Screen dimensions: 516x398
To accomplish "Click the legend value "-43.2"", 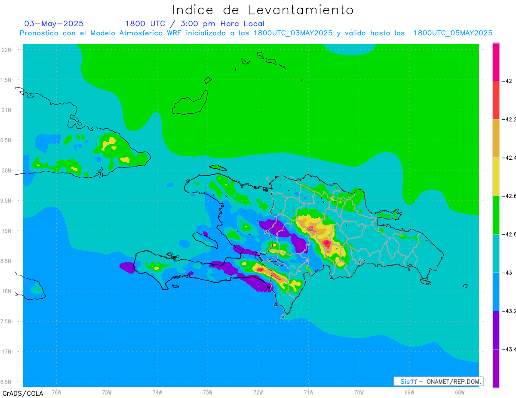I will coord(508,311).
